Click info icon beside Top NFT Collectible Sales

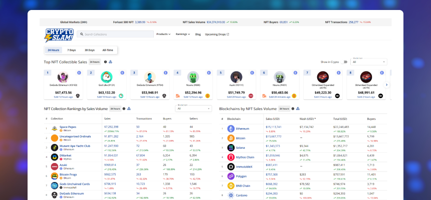(x=105, y=62)
